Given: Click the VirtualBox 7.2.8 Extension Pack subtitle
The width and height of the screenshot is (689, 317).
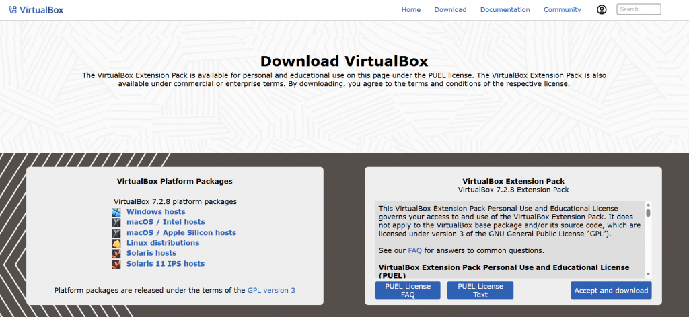Looking at the screenshot, I should (513, 190).
